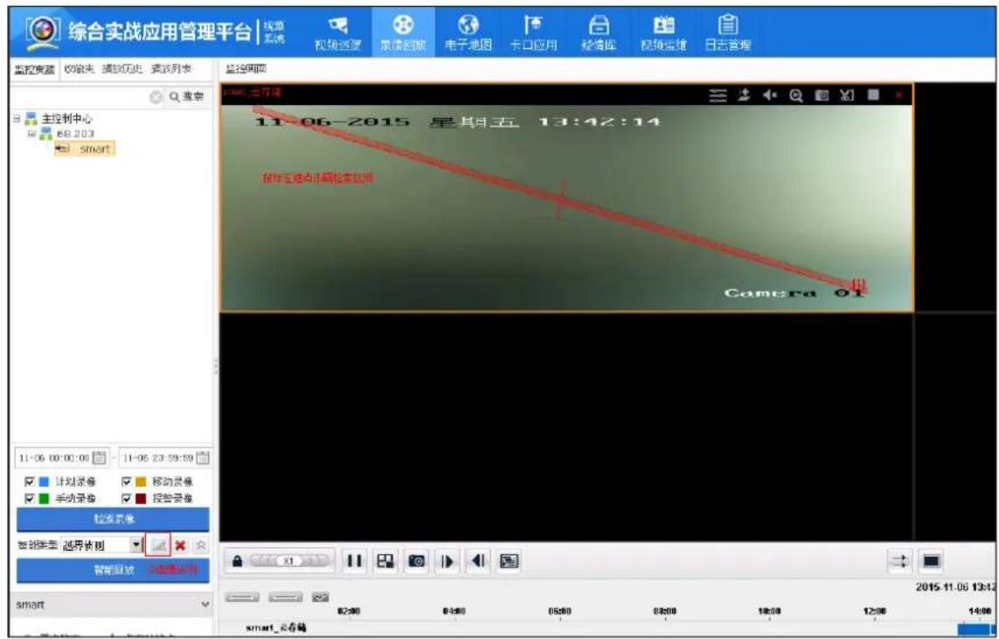The width and height of the screenshot is (999, 639).
Task: Open the video window menu list icon
Action: [x=718, y=95]
